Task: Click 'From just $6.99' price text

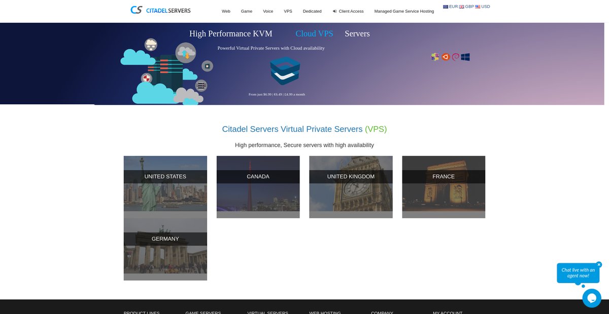Action: [x=277, y=94]
